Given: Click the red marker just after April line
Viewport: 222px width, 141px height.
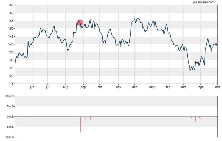Looking at the screenshot, I should pos(201,58).
